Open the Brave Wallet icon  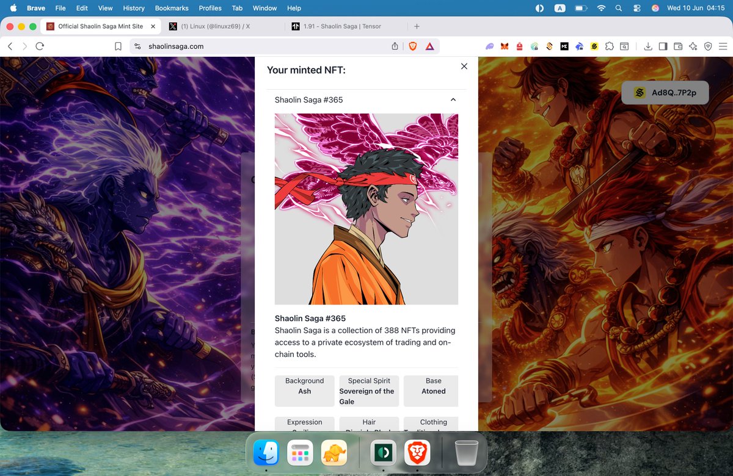[x=678, y=46]
